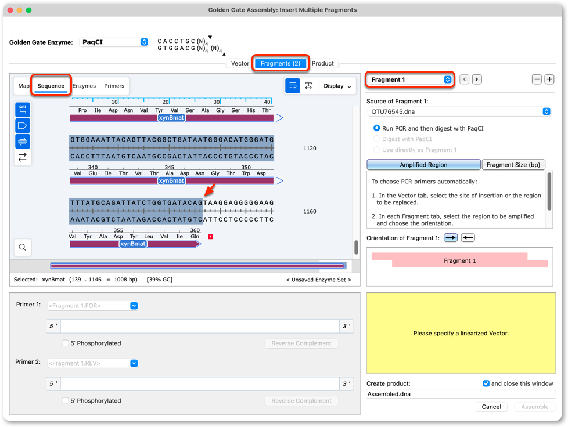Close the window with the red button
Viewport: 568px width, 427px height.
[10, 10]
